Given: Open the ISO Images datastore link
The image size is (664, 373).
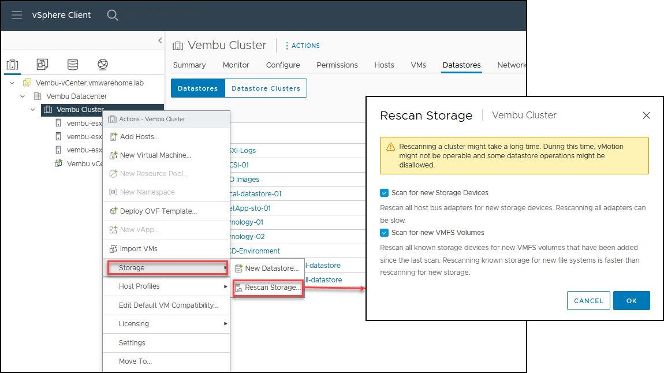Looking at the screenshot, I should click(245, 180).
